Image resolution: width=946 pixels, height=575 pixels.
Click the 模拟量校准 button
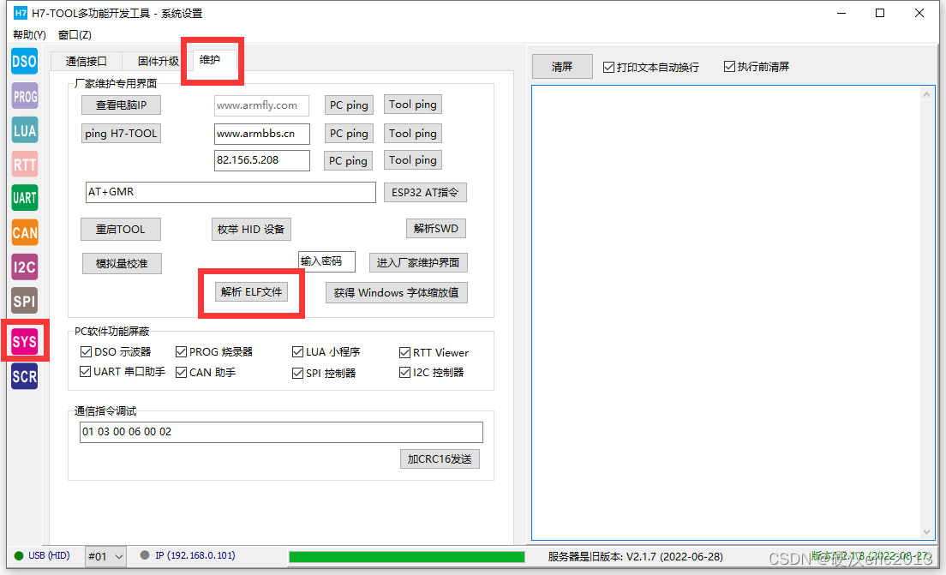click(122, 264)
